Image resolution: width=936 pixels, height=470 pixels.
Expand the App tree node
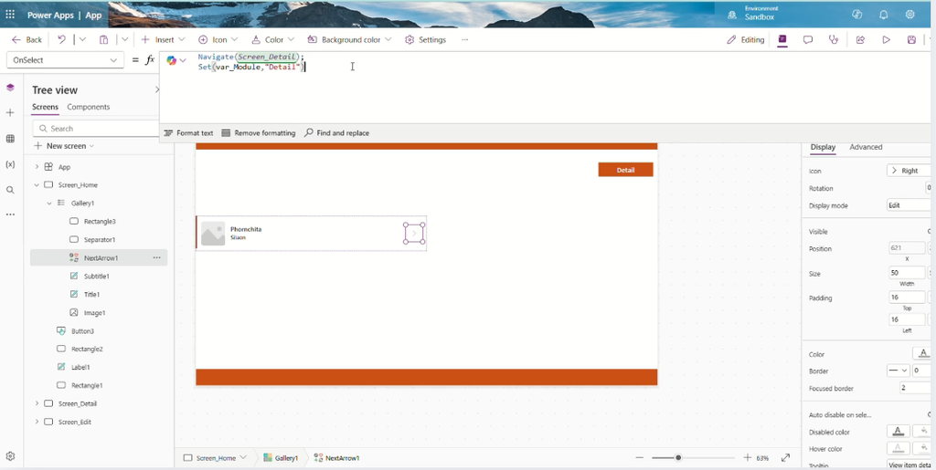click(x=37, y=167)
